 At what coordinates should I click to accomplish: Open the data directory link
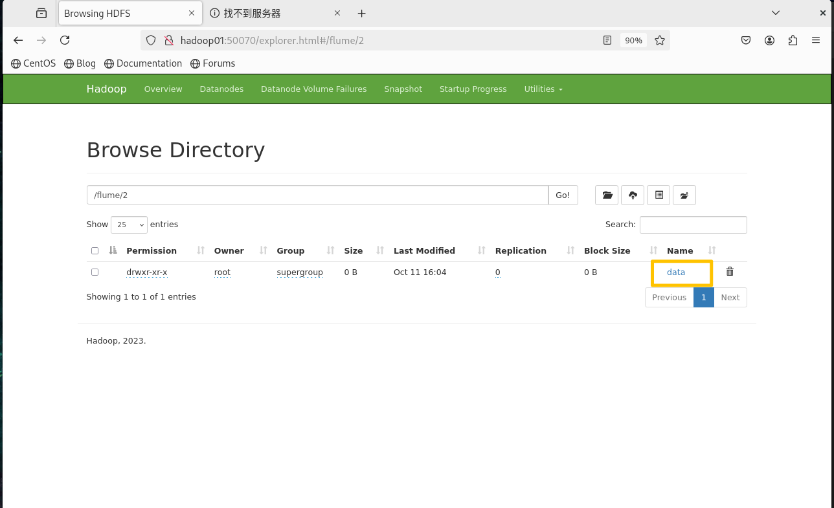click(676, 272)
